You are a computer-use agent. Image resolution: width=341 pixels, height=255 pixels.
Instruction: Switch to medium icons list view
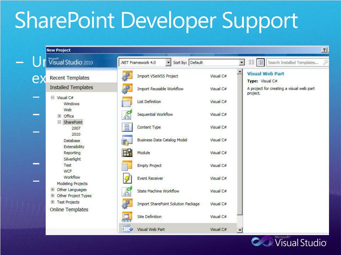click(x=260, y=62)
